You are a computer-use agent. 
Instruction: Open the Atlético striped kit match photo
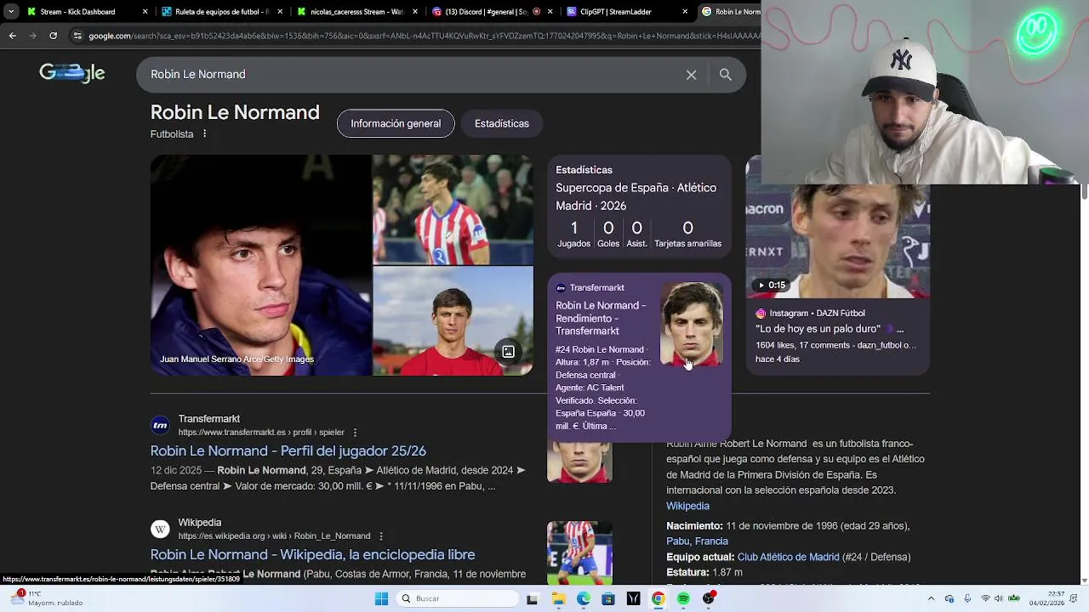click(453, 209)
